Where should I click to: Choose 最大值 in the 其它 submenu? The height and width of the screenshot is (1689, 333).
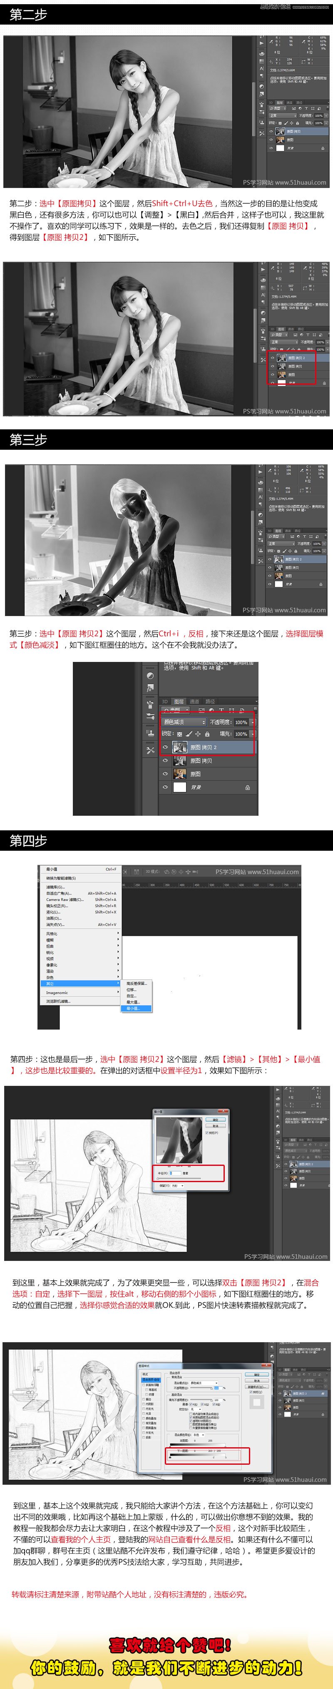tap(136, 1002)
